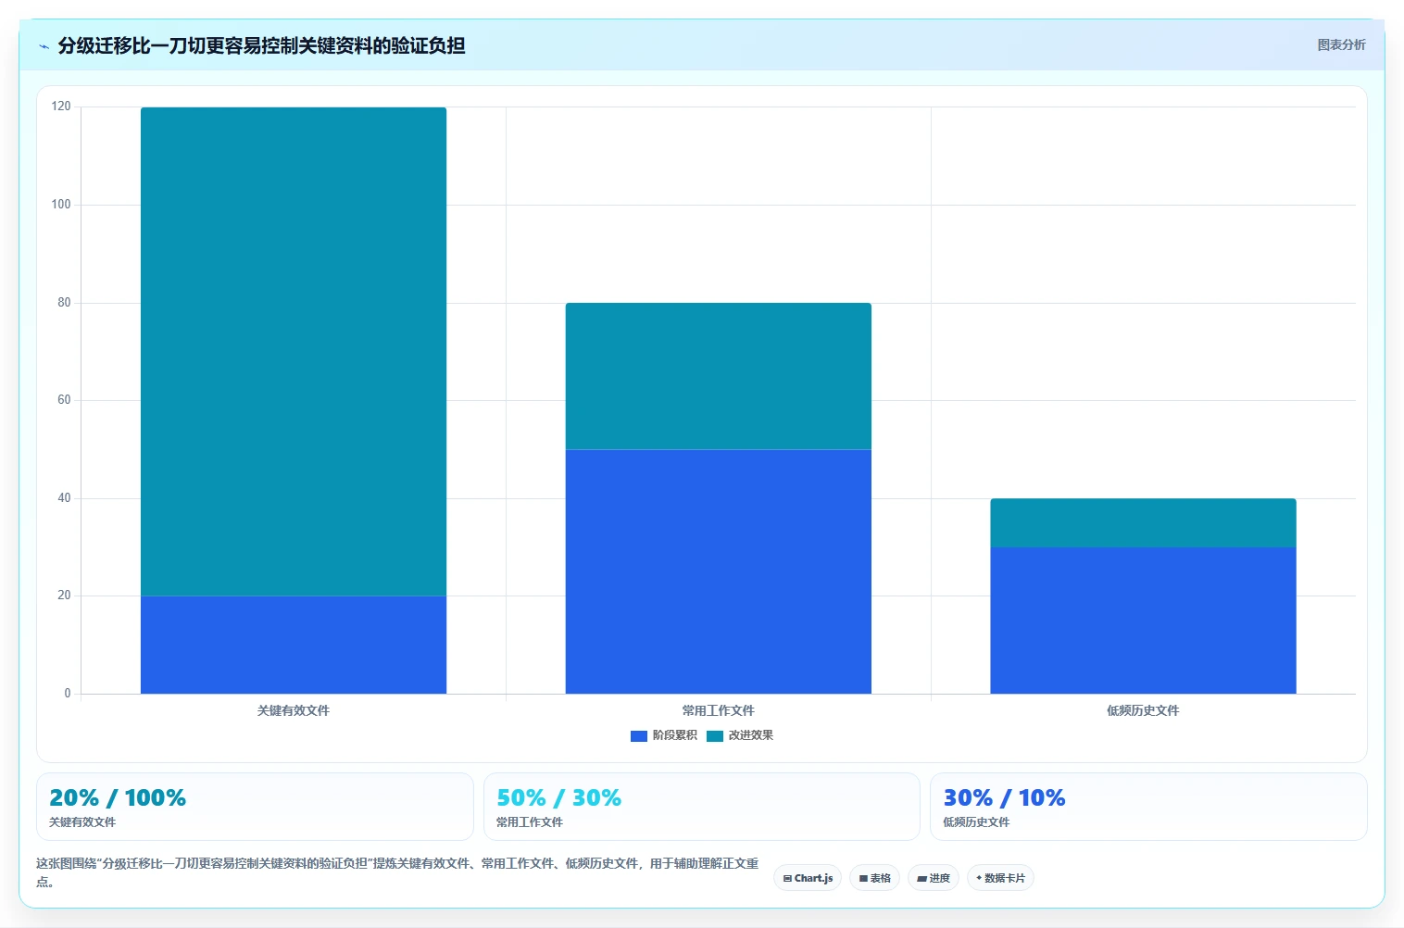Click the blue 阶段累积 legend swatch
1404x928 pixels.
coord(638,736)
